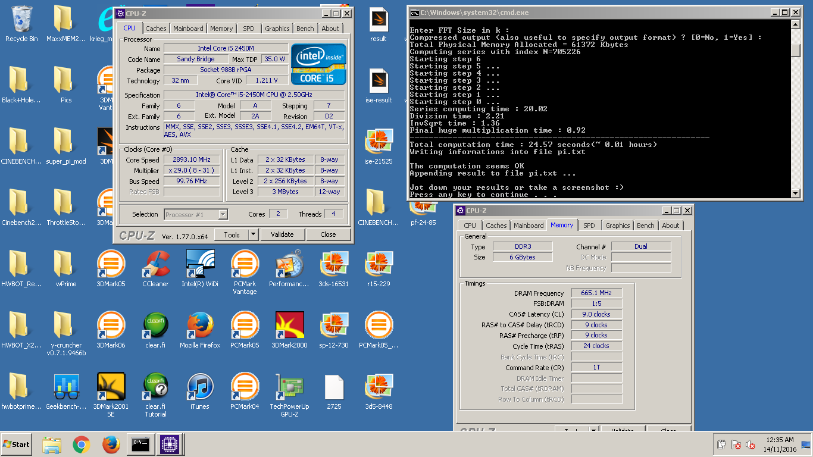The width and height of the screenshot is (813, 457).
Task: Switch to the Mainboard tab in front CPU-Z
Action: [x=188, y=29]
